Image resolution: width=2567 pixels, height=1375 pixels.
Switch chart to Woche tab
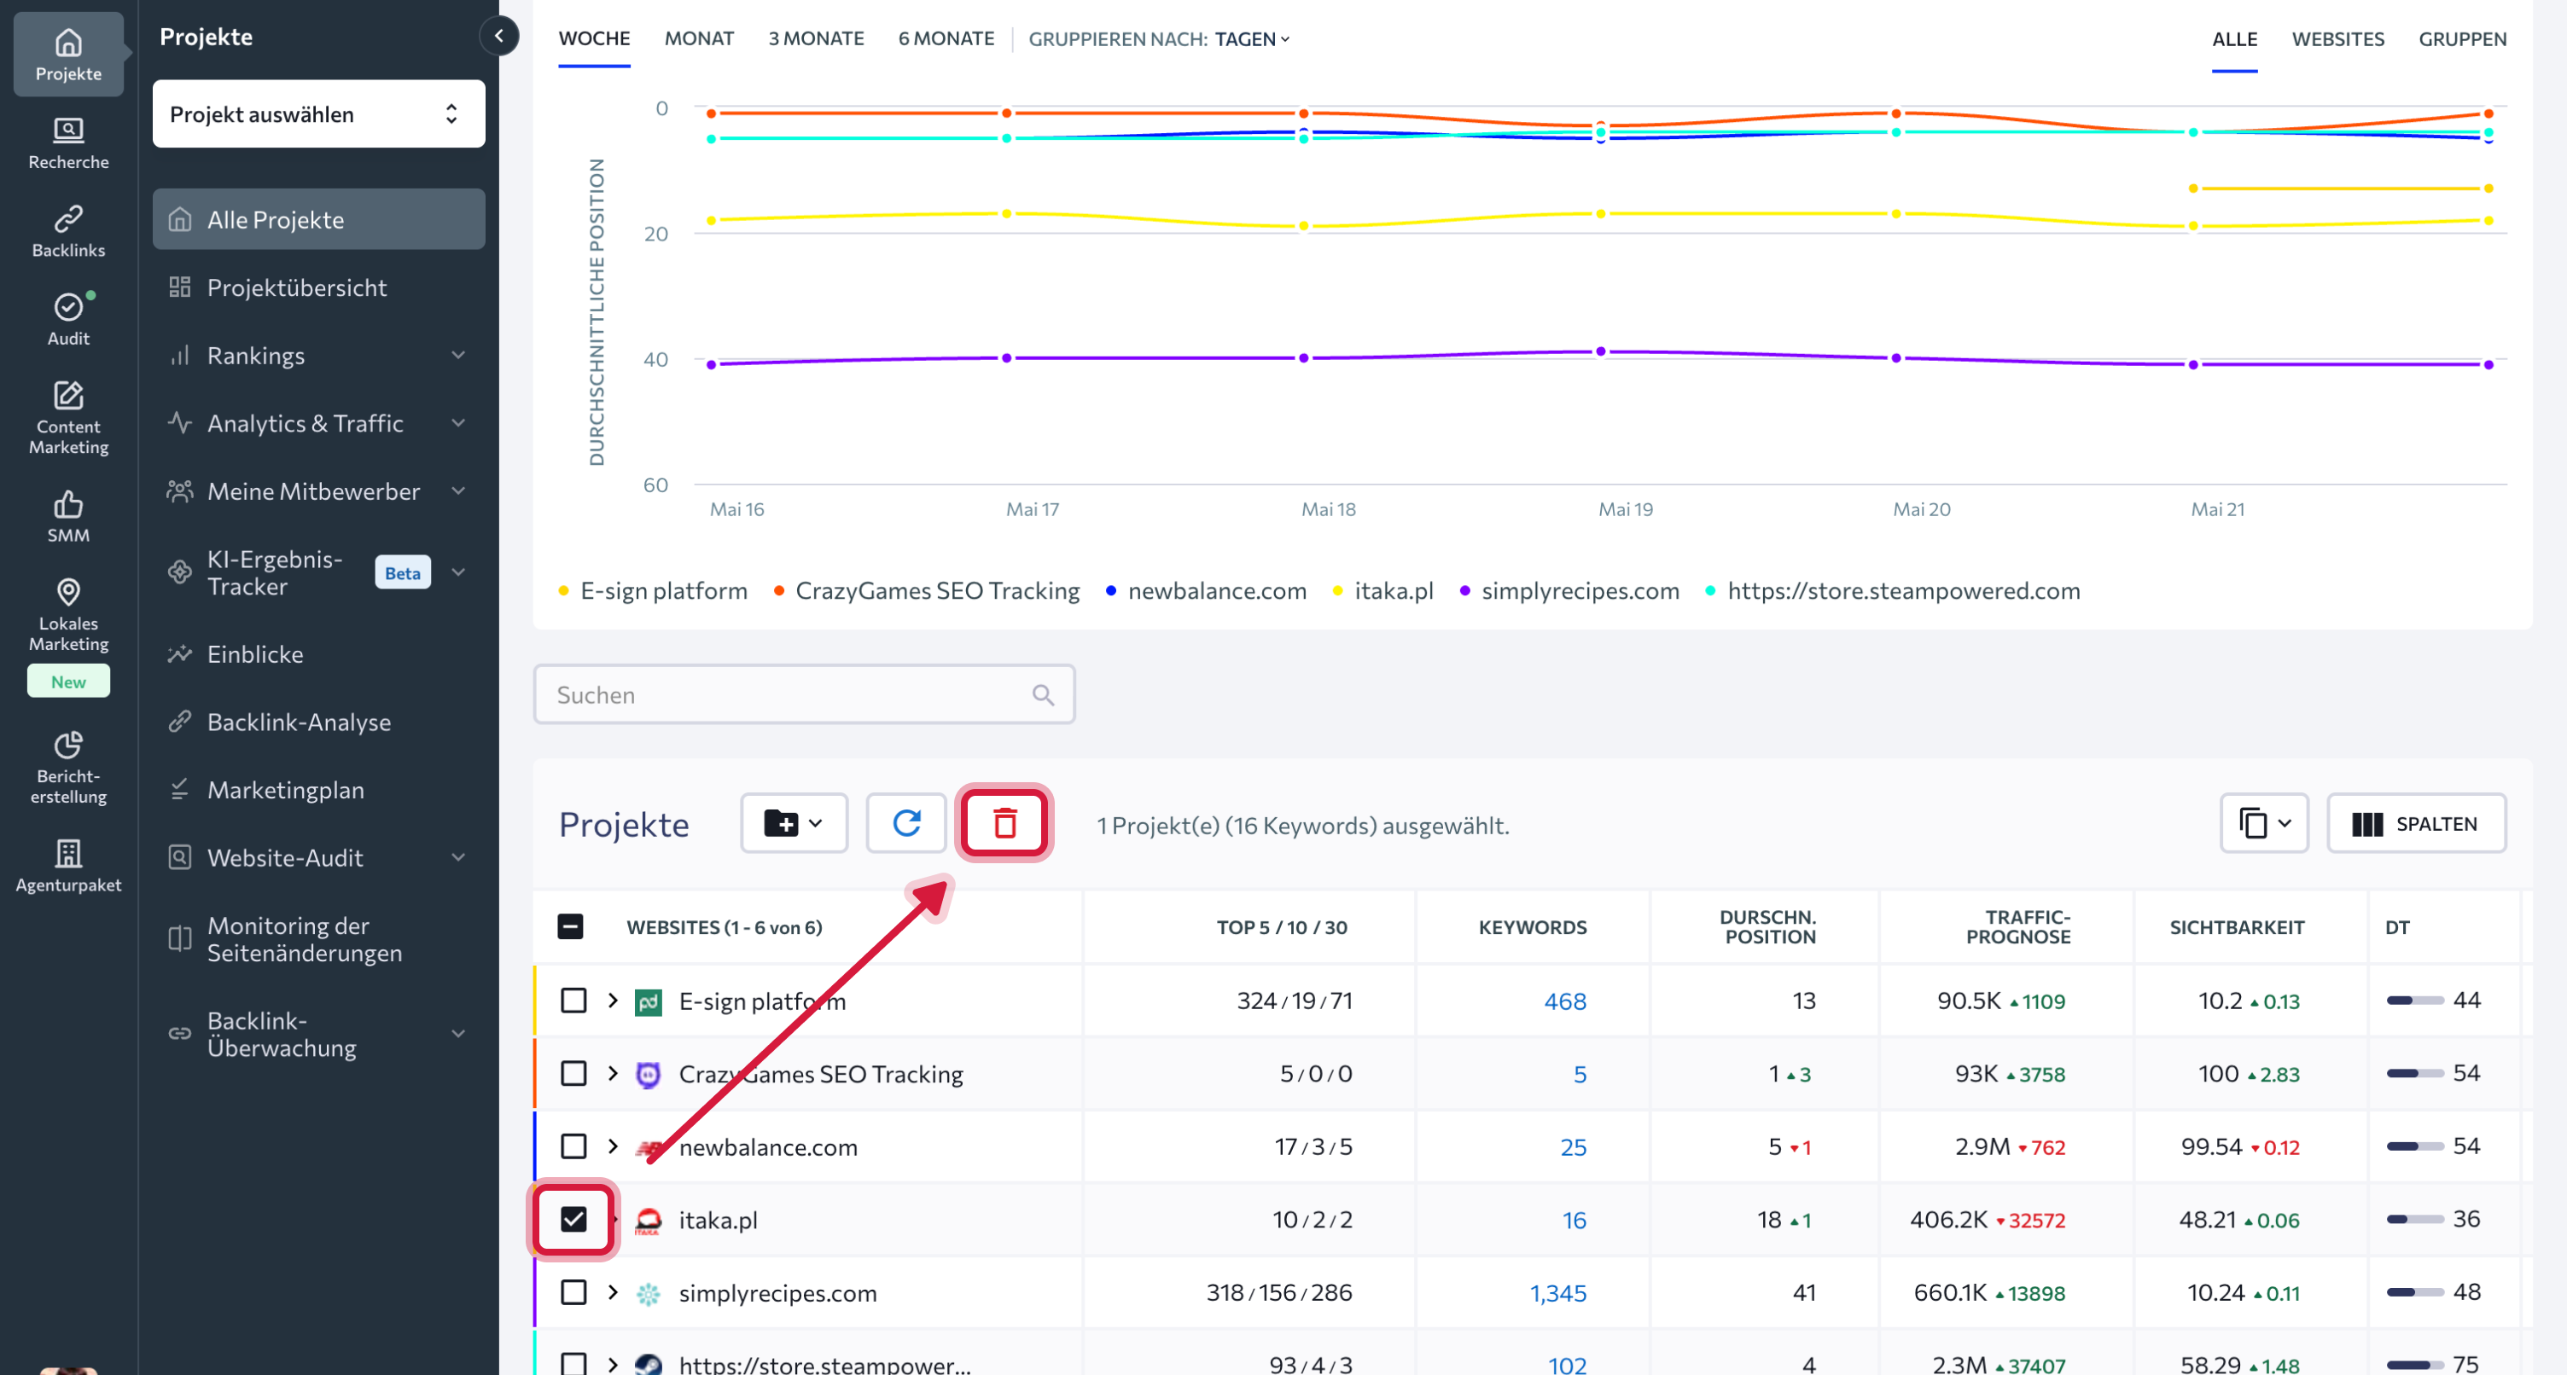point(594,39)
